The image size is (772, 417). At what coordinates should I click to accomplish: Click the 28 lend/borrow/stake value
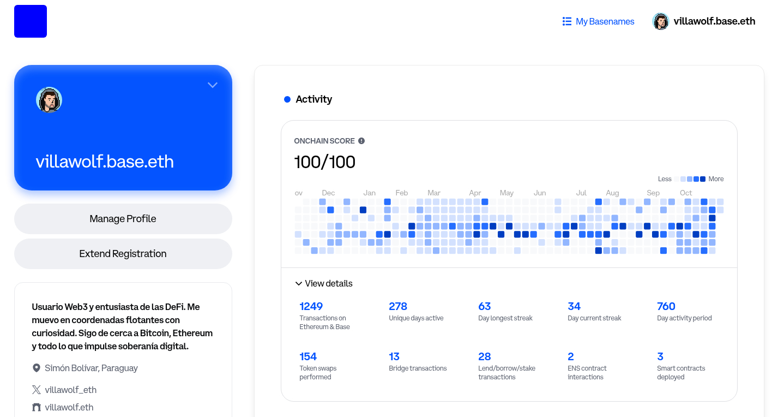click(x=485, y=356)
